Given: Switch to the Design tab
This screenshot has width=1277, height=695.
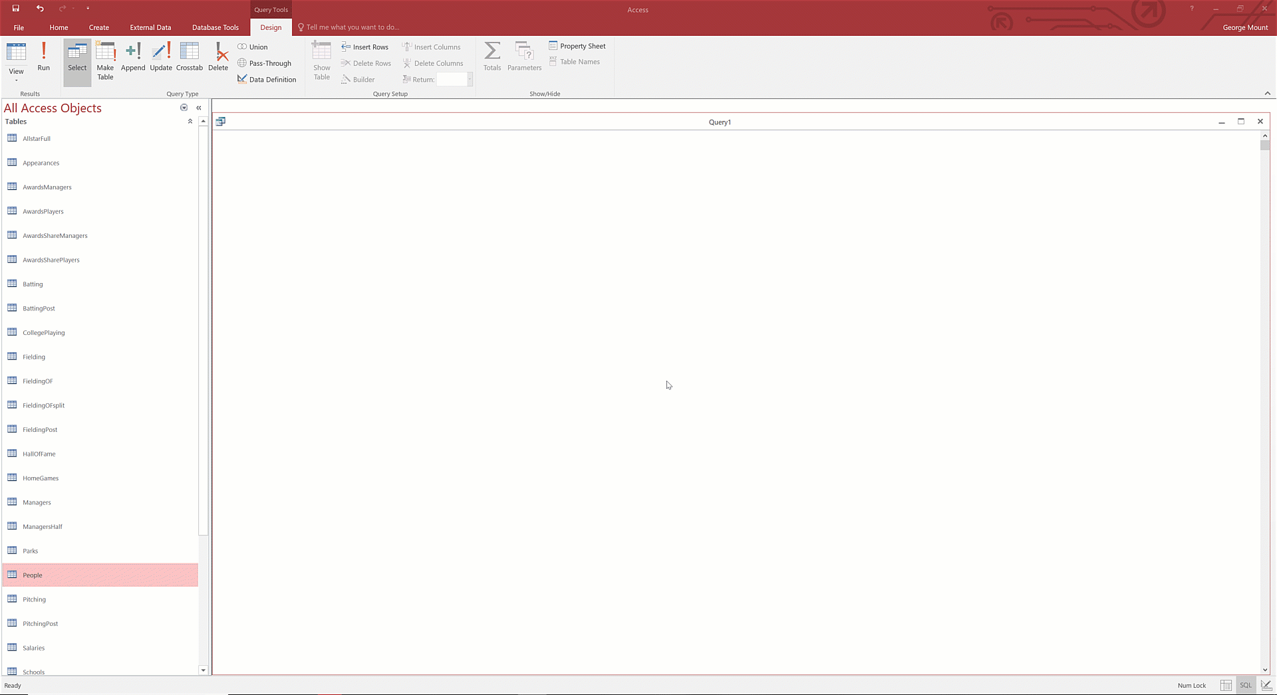Looking at the screenshot, I should pos(271,27).
